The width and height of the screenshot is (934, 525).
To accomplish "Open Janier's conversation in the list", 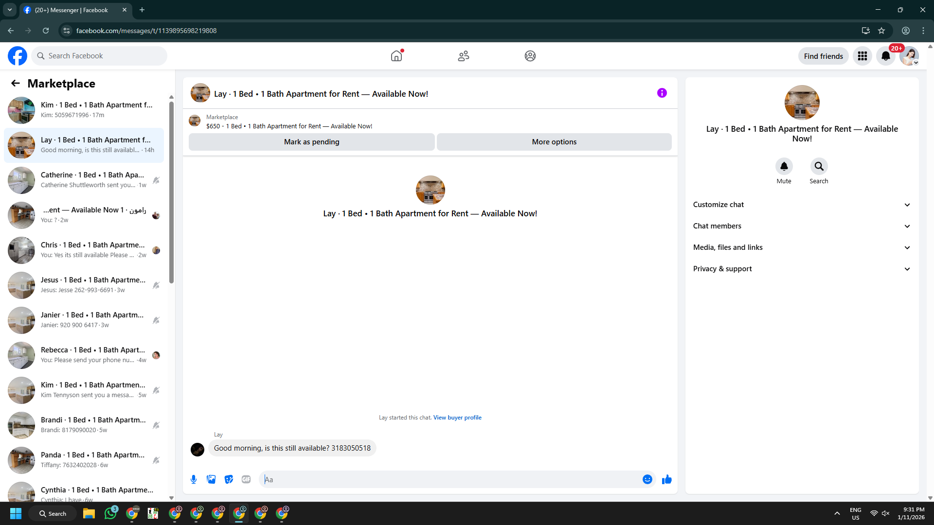I will [x=84, y=320].
